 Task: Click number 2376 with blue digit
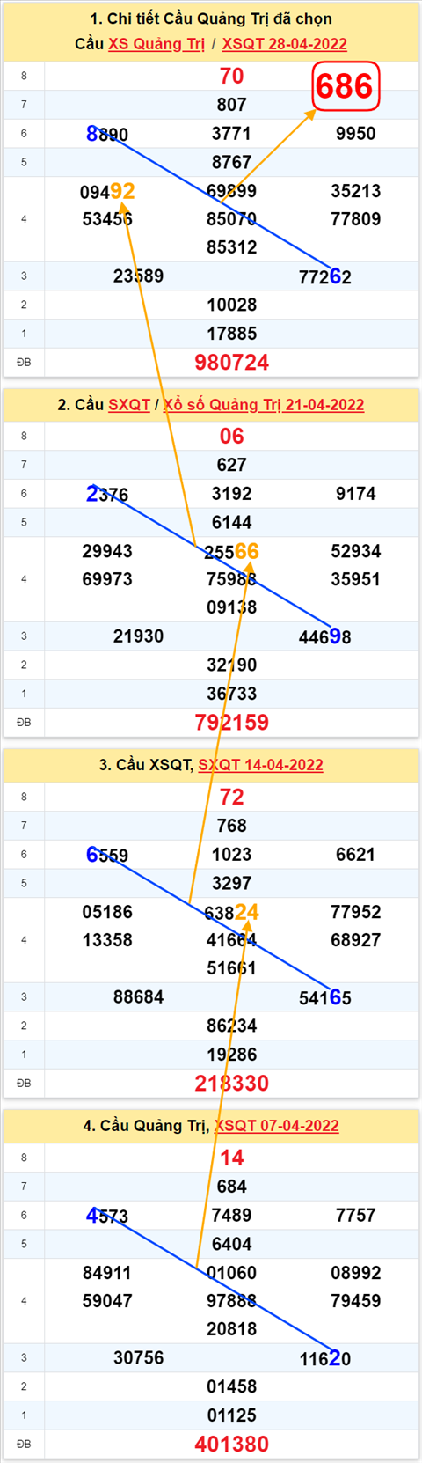107,495
